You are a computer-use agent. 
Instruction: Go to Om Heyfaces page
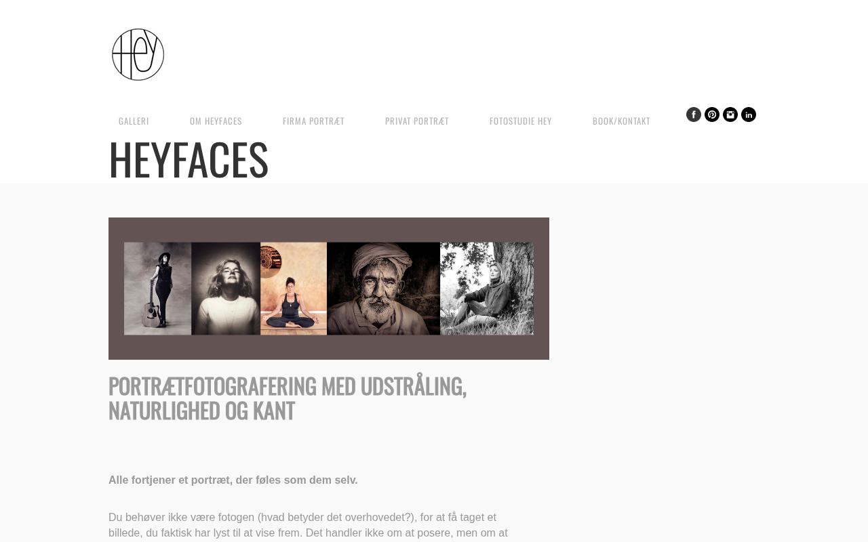(216, 121)
